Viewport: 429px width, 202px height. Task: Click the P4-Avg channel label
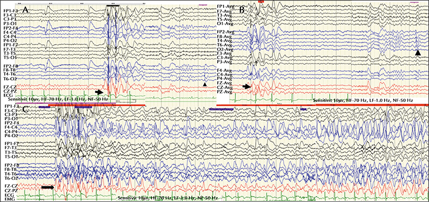[224, 79]
